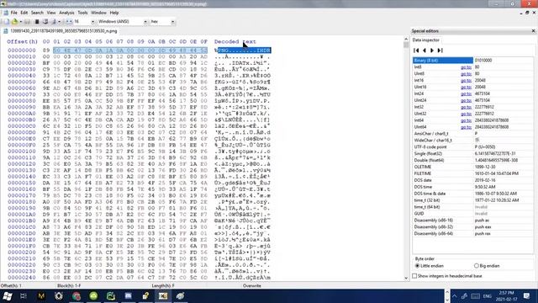The image size is (538, 303).
Task: Select the open .png file tab
Action: pyautogui.click(x=61, y=31)
